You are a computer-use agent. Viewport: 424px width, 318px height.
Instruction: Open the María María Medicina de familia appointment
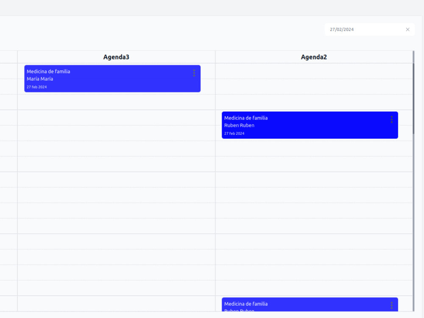112,79
